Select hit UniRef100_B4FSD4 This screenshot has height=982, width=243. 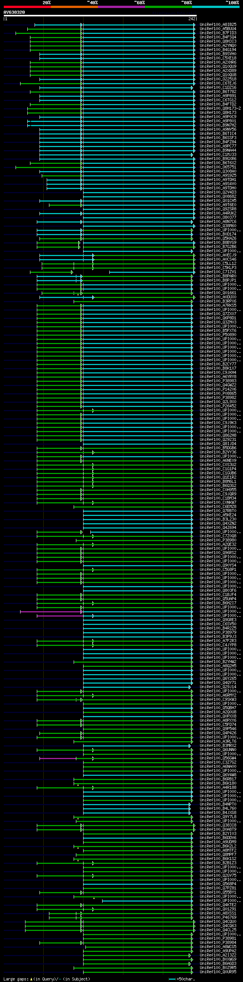coord(218,37)
